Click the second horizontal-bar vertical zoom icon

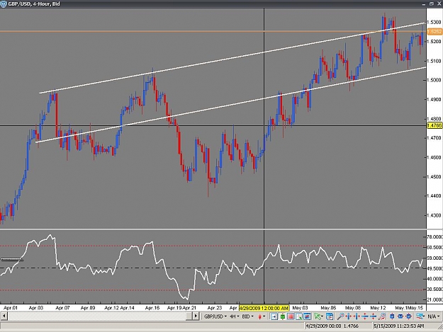373,316
